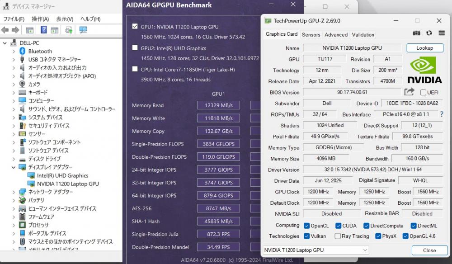452x264 pixels.
Task: Select the DELL-PC root node
Action: pos(29,42)
